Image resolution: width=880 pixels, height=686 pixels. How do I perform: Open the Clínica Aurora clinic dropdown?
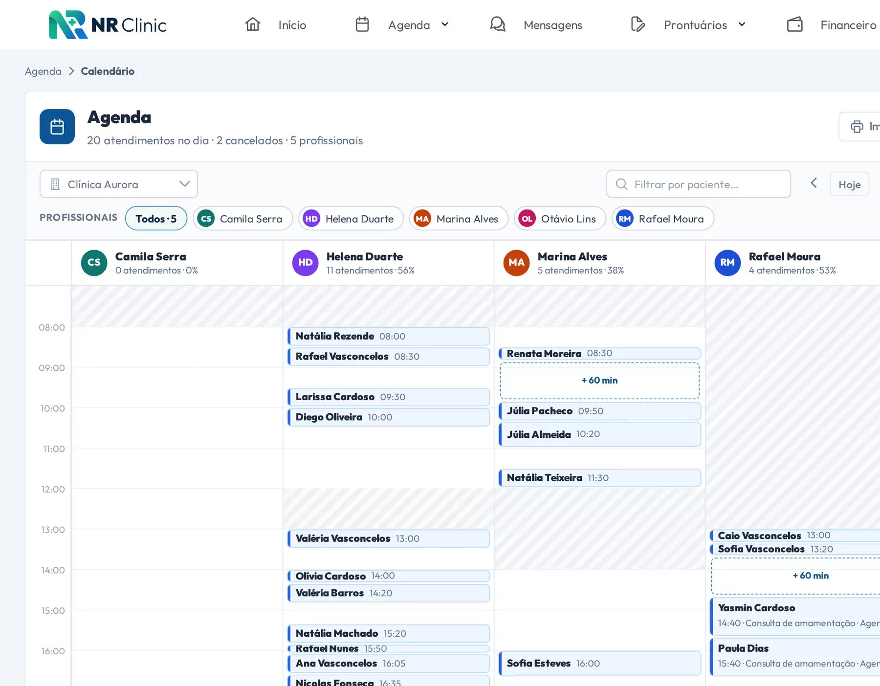coord(119,184)
